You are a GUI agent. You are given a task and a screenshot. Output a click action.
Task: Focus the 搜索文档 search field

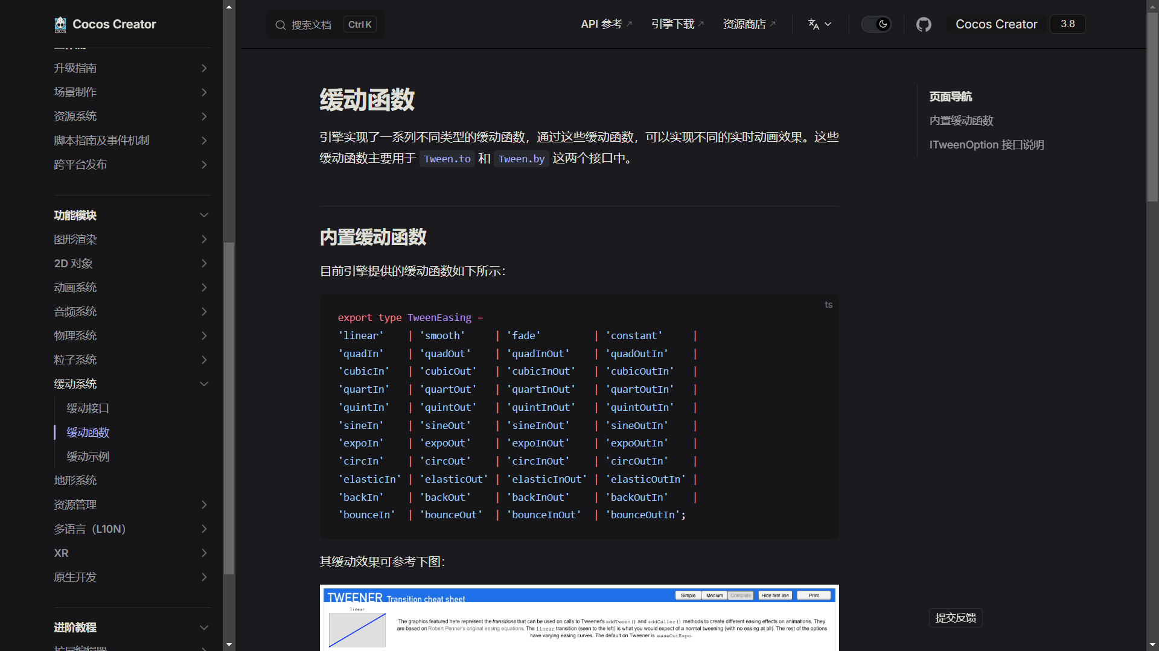325,25
